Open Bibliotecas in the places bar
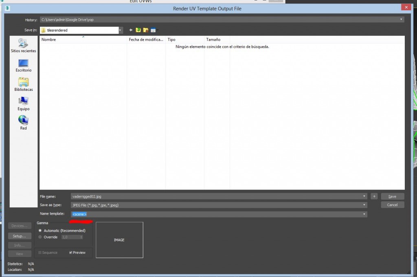Screen dimensions: 417x277 (23, 84)
